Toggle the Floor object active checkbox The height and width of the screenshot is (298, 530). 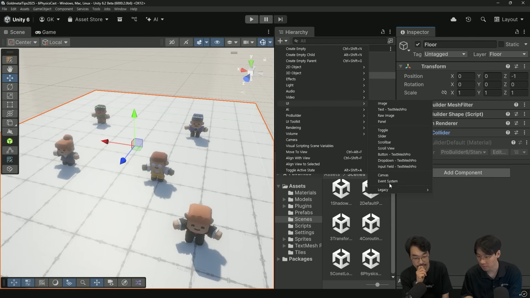[418, 44]
